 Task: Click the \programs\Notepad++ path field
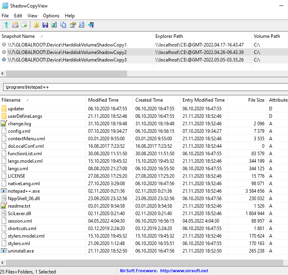tap(146, 87)
